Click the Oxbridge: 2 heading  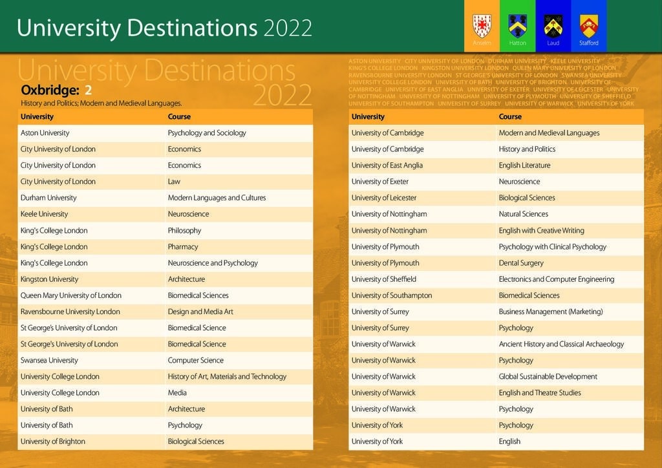coord(56,90)
